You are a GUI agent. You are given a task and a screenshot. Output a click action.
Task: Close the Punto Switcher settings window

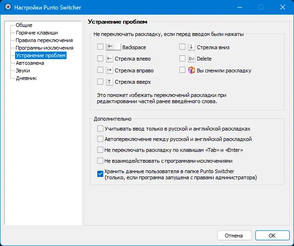[283, 8]
